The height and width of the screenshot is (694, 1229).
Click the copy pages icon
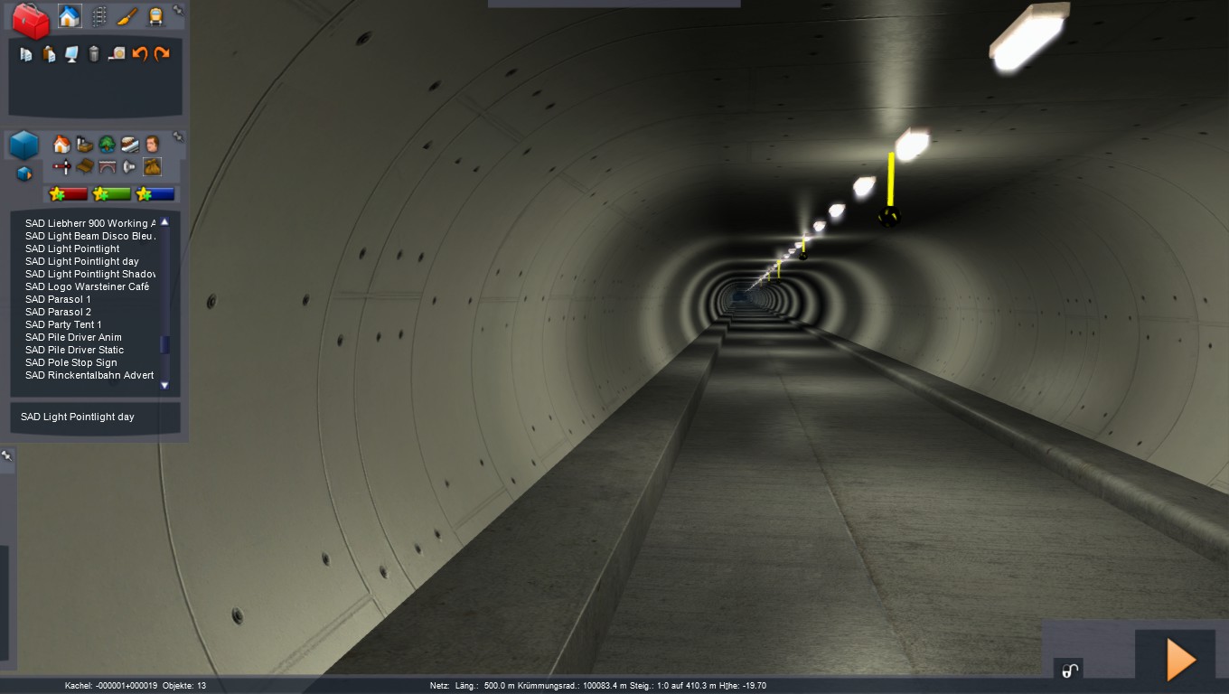coord(25,54)
